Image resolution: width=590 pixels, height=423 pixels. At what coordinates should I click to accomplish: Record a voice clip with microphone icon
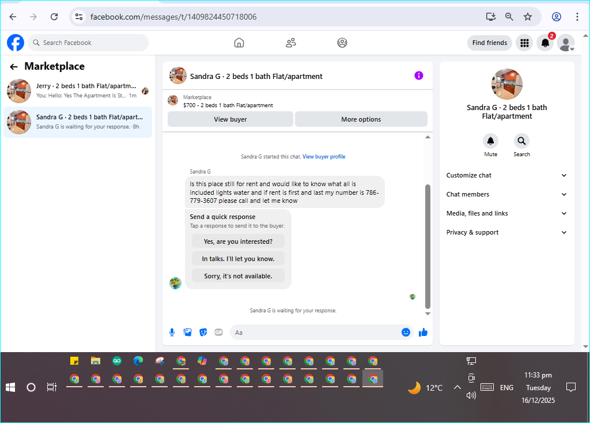(x=172, y=333)
